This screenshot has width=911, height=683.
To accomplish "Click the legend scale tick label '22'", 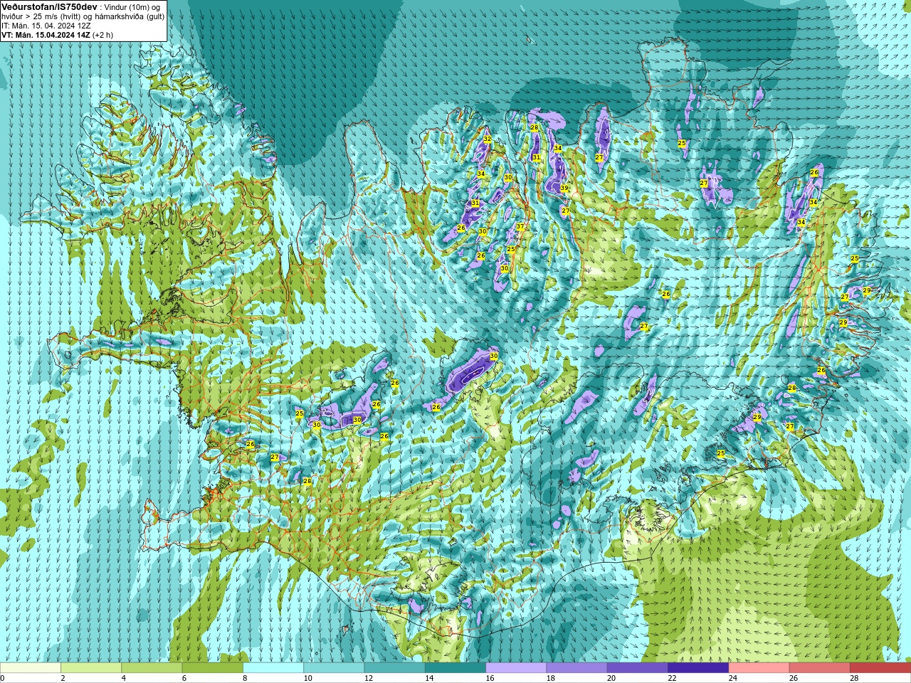I will tap(672, 678).
